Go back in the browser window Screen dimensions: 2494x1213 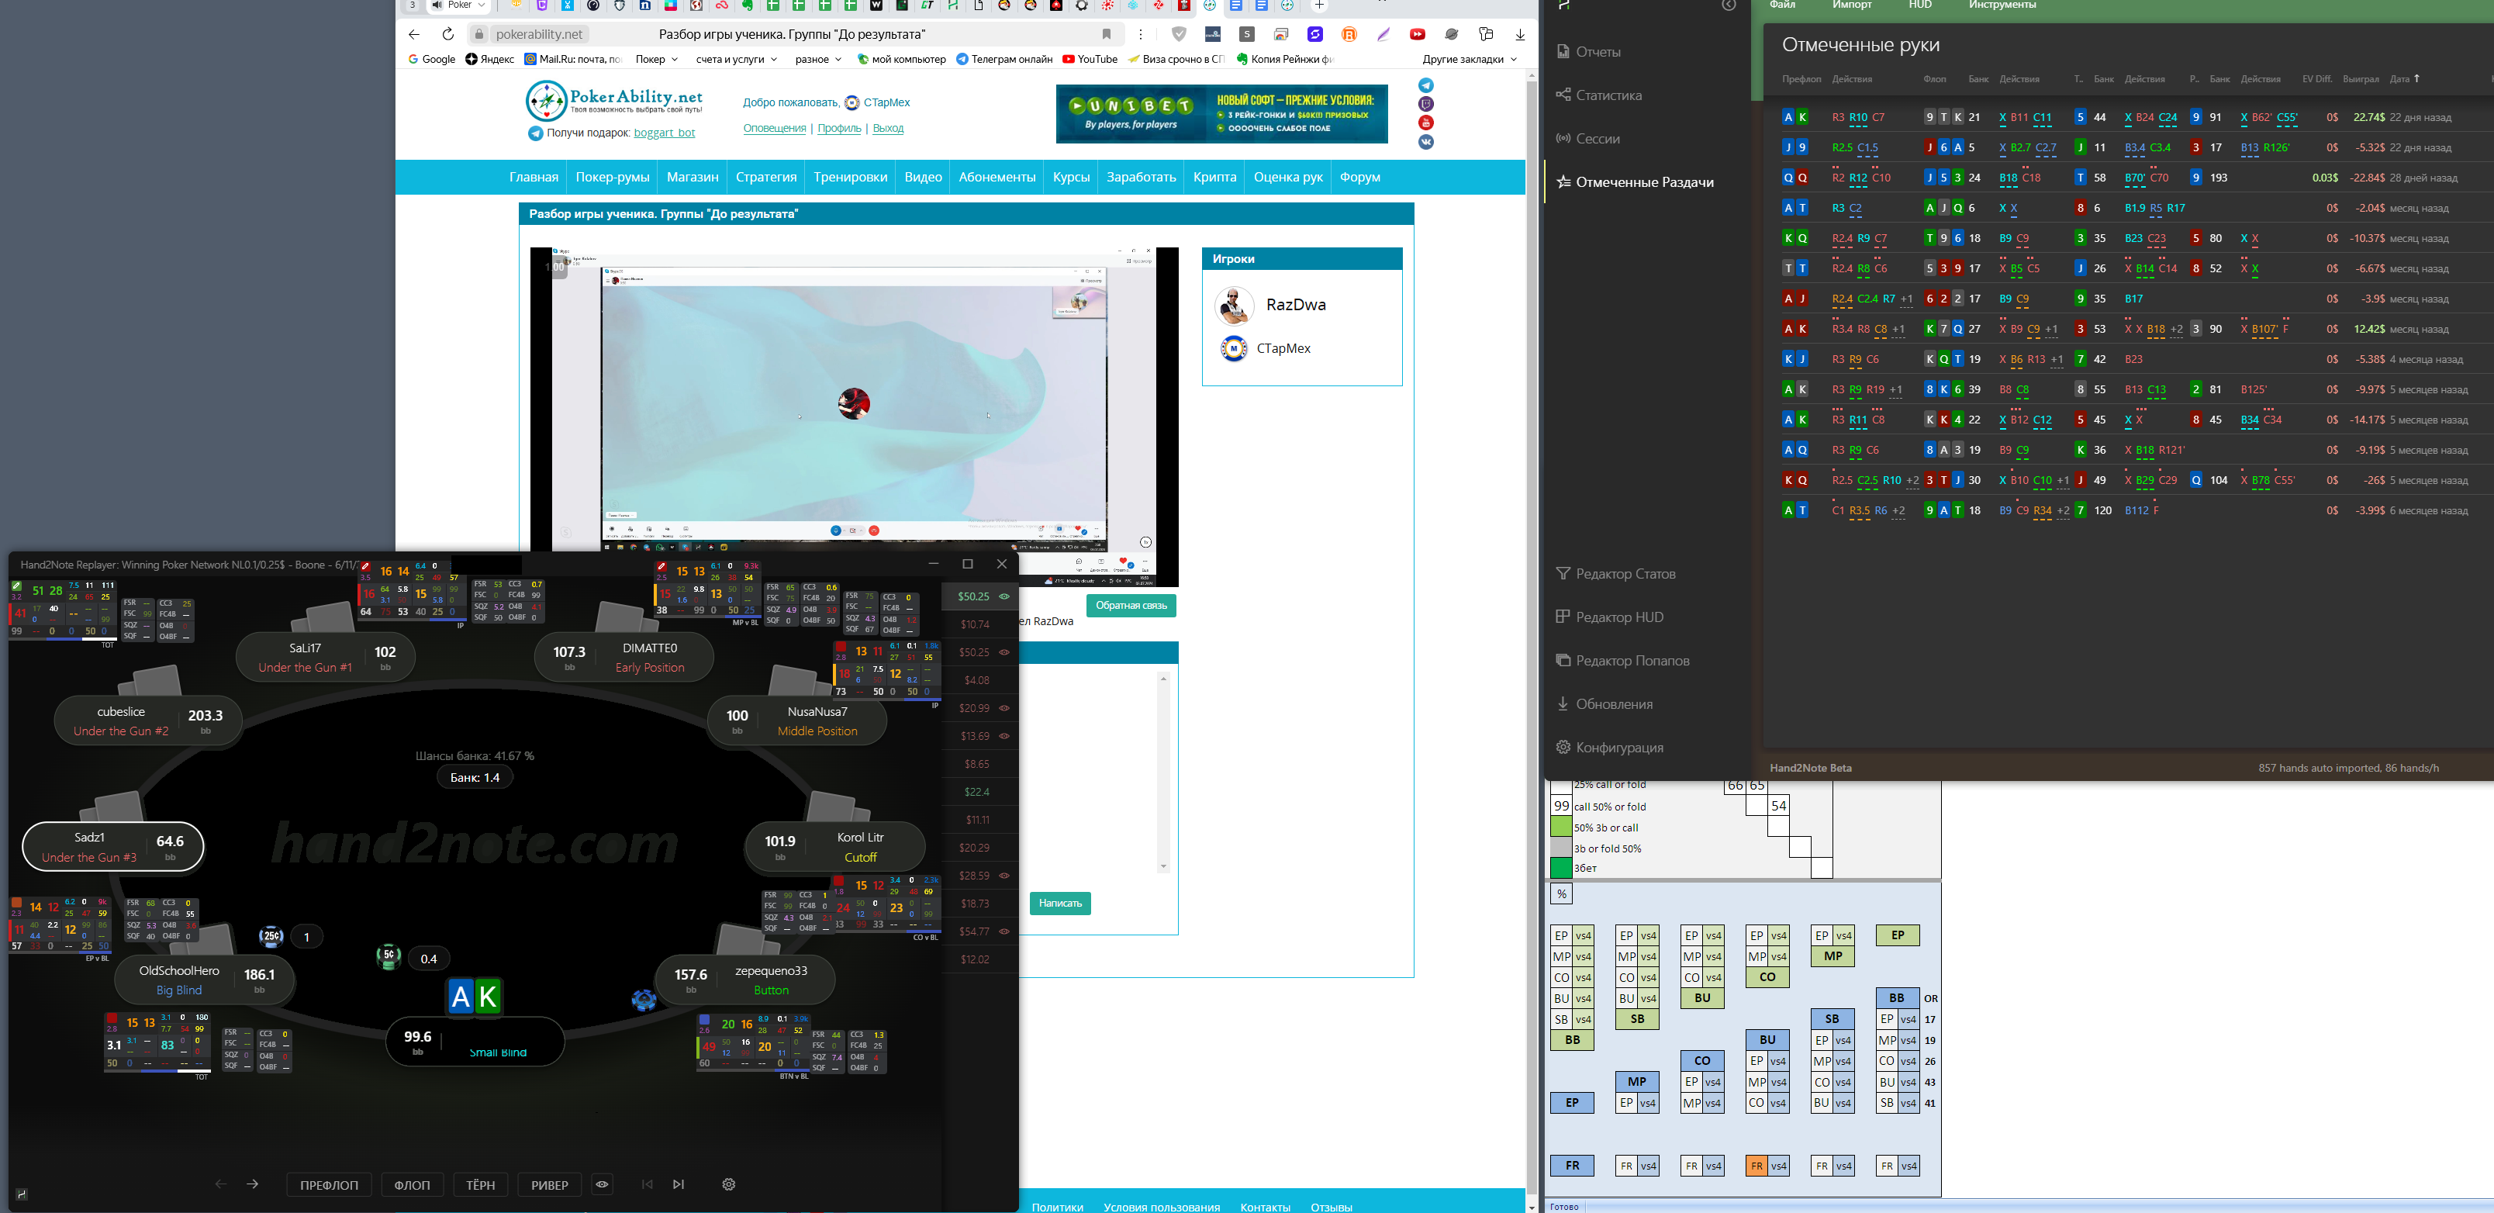[x=414, y=34]
